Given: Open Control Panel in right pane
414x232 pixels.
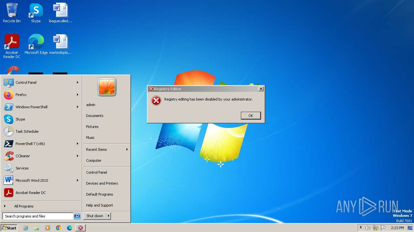Looking at the screenshot, I should pyautogui.click(x=96, y=172).
